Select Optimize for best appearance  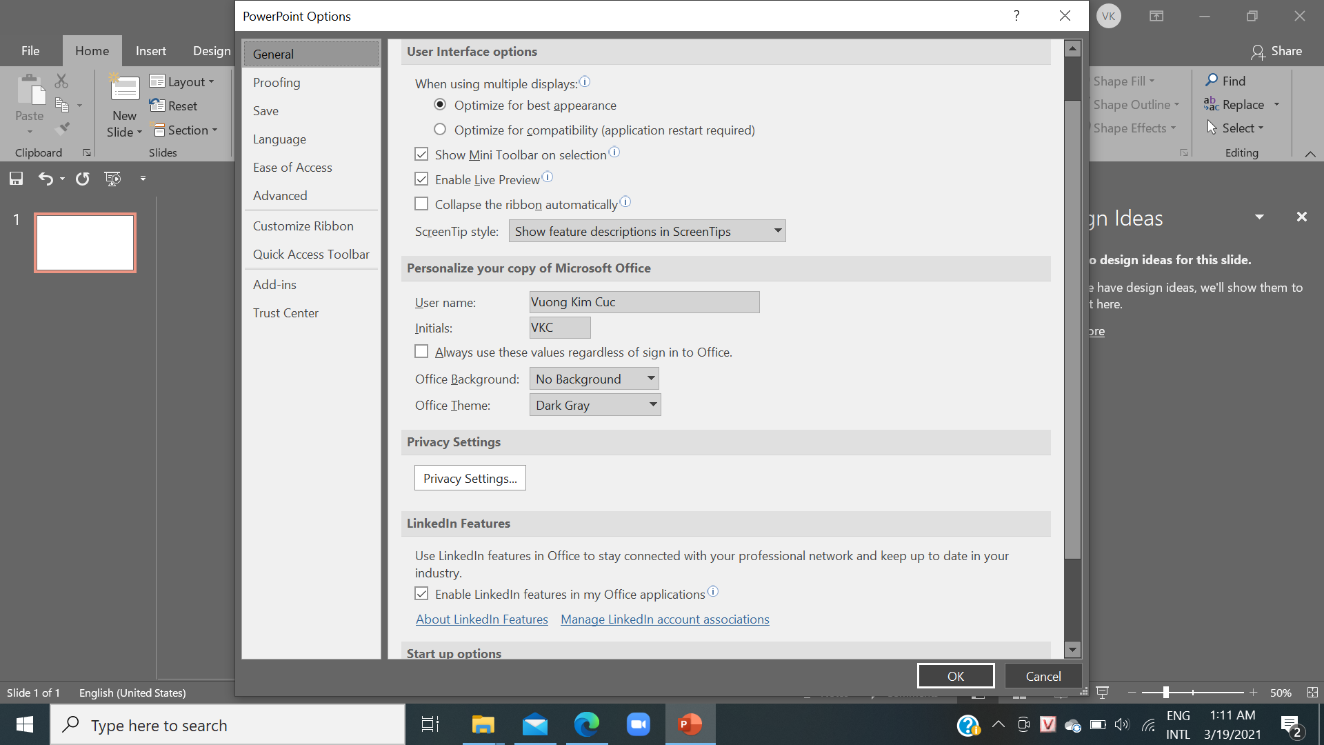(x=440, y=105)
